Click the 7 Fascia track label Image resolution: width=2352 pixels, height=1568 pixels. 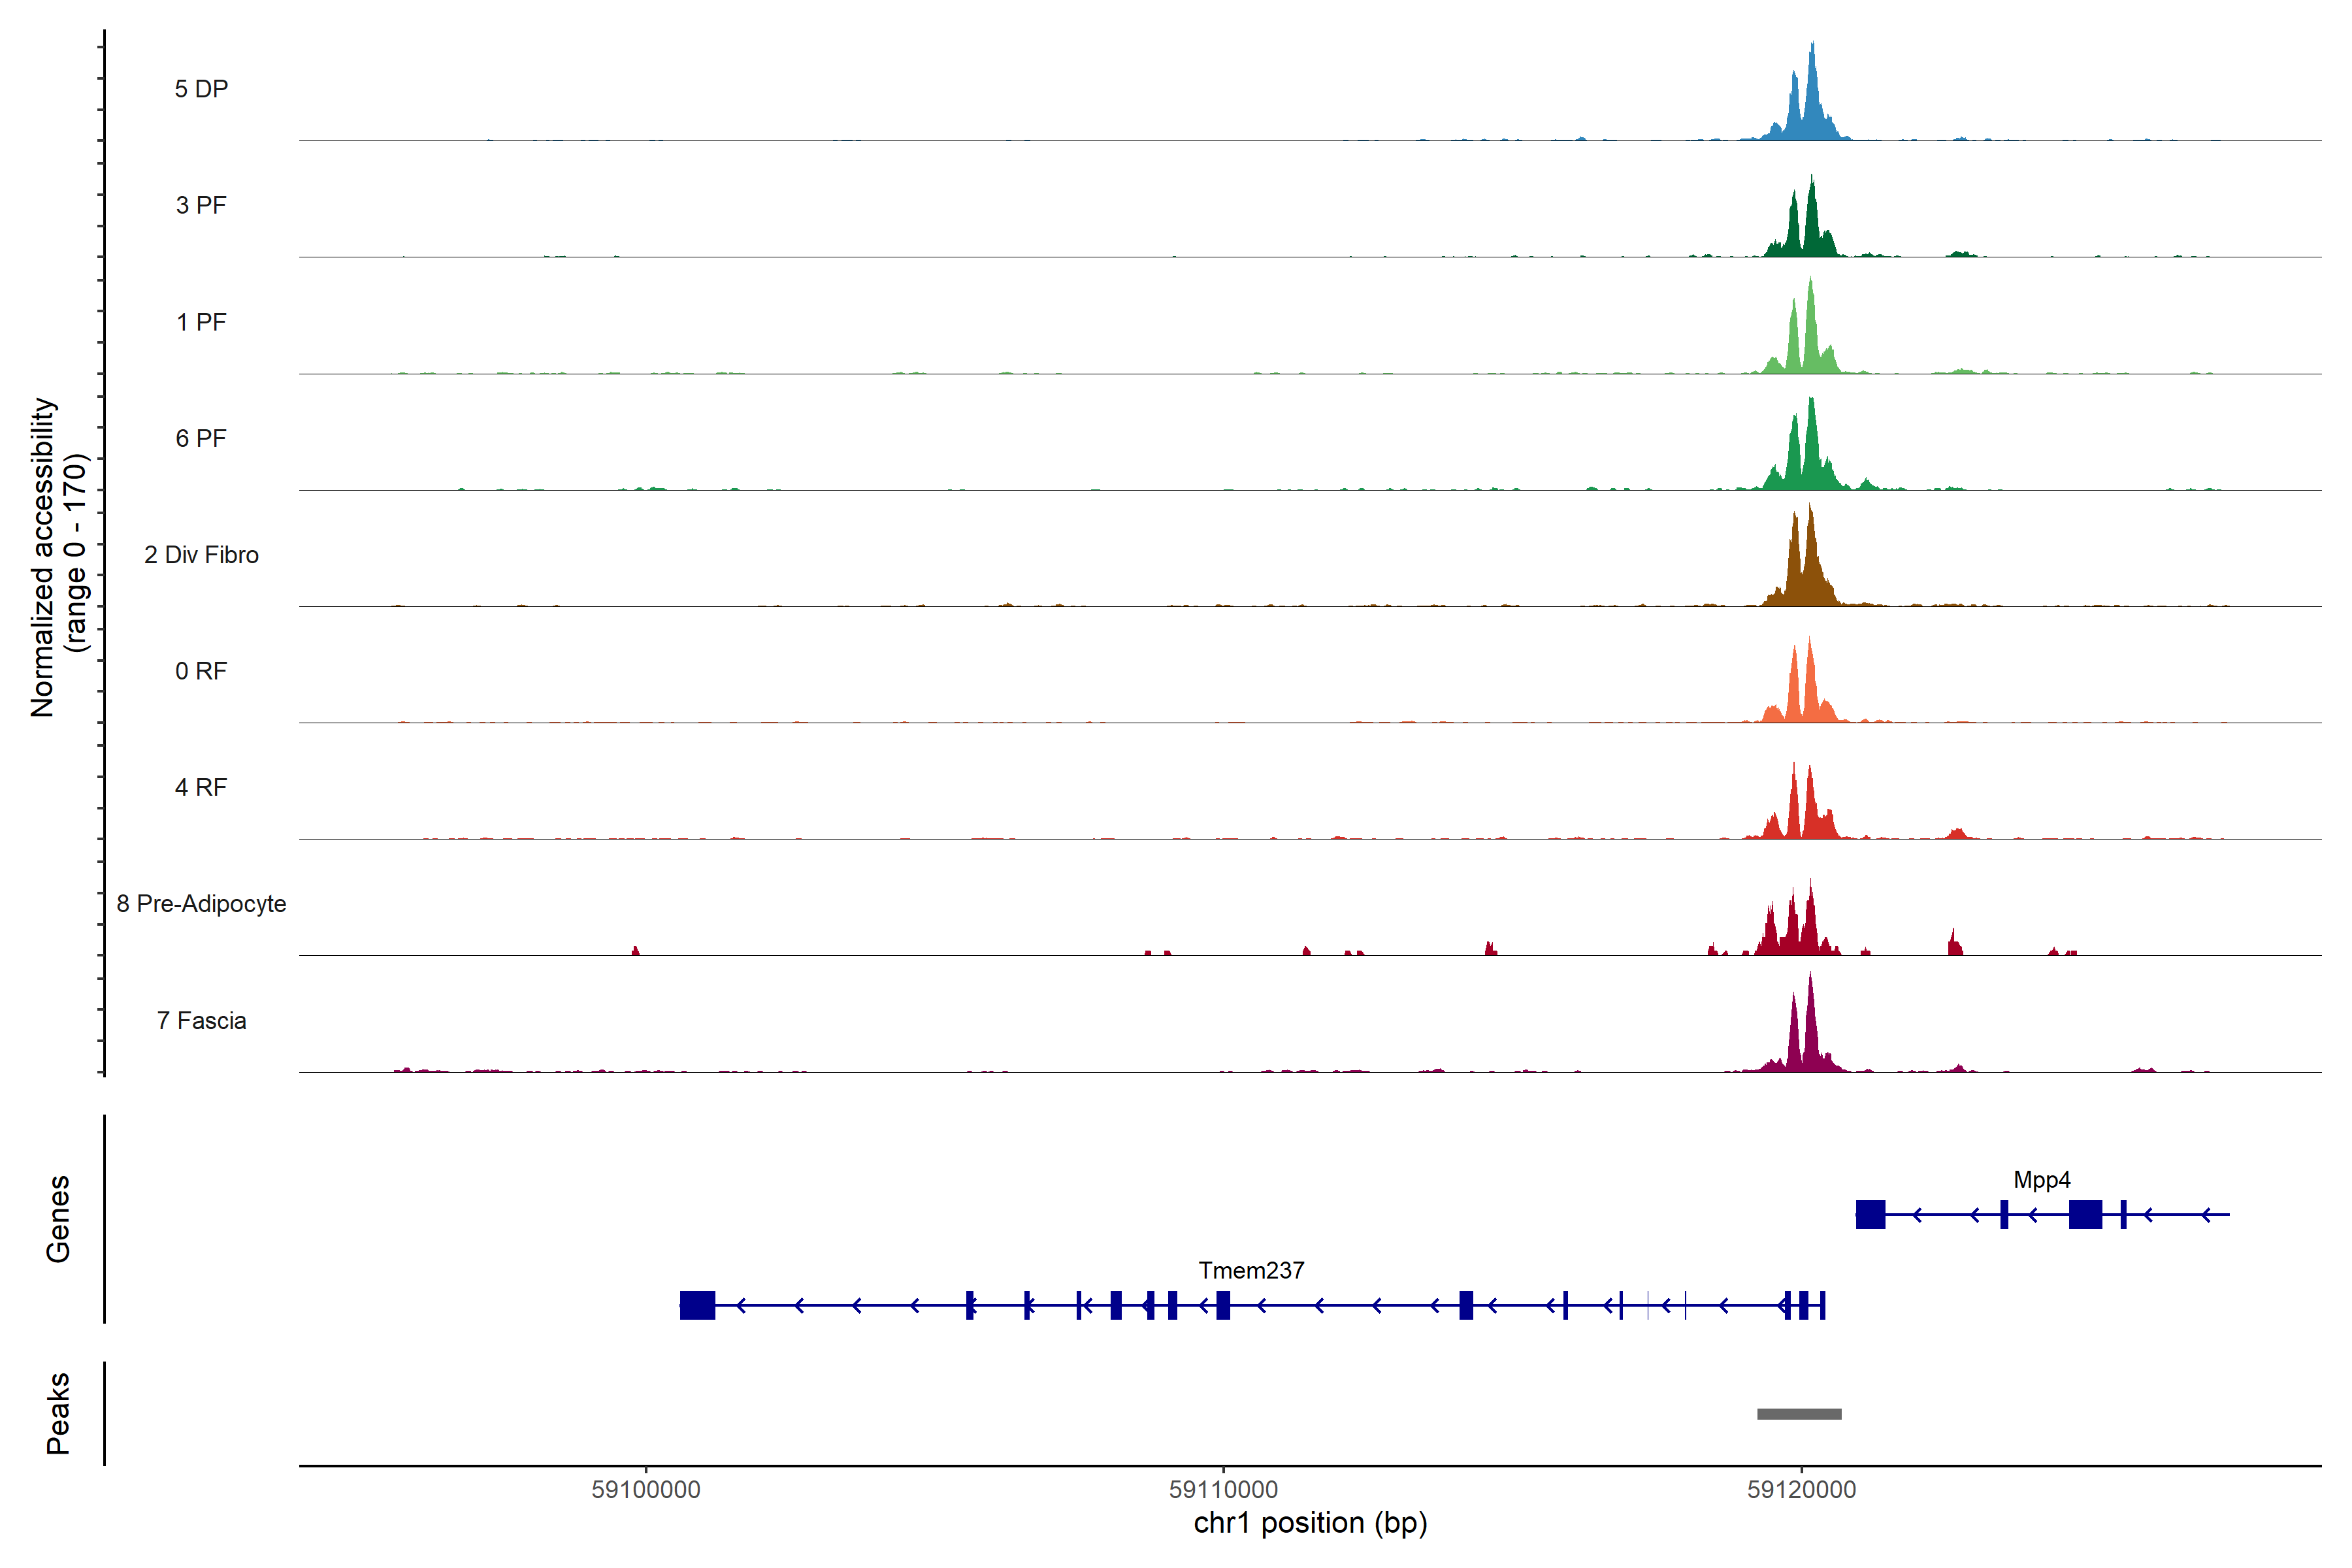click(201, 1021)
